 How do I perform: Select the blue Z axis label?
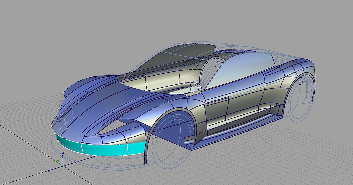[63, 153]
